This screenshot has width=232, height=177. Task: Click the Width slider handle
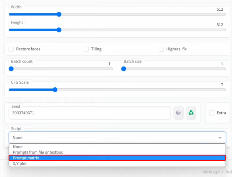[x=59, y=14]
